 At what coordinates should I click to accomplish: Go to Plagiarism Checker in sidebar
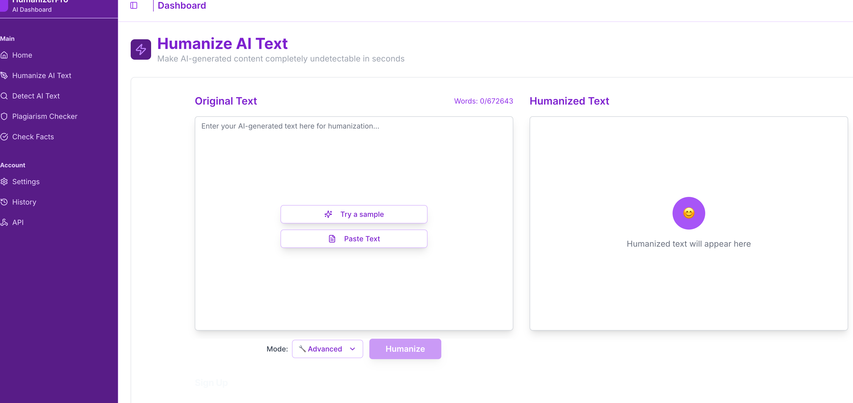click(x=45, y=117)
